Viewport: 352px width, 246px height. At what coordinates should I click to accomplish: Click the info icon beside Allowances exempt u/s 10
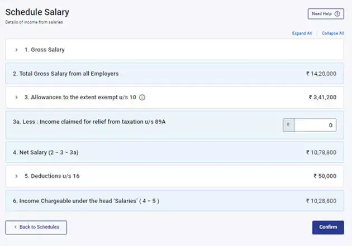click(x=142, y=97)
